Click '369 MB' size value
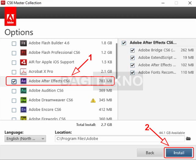 click(105, 90)
